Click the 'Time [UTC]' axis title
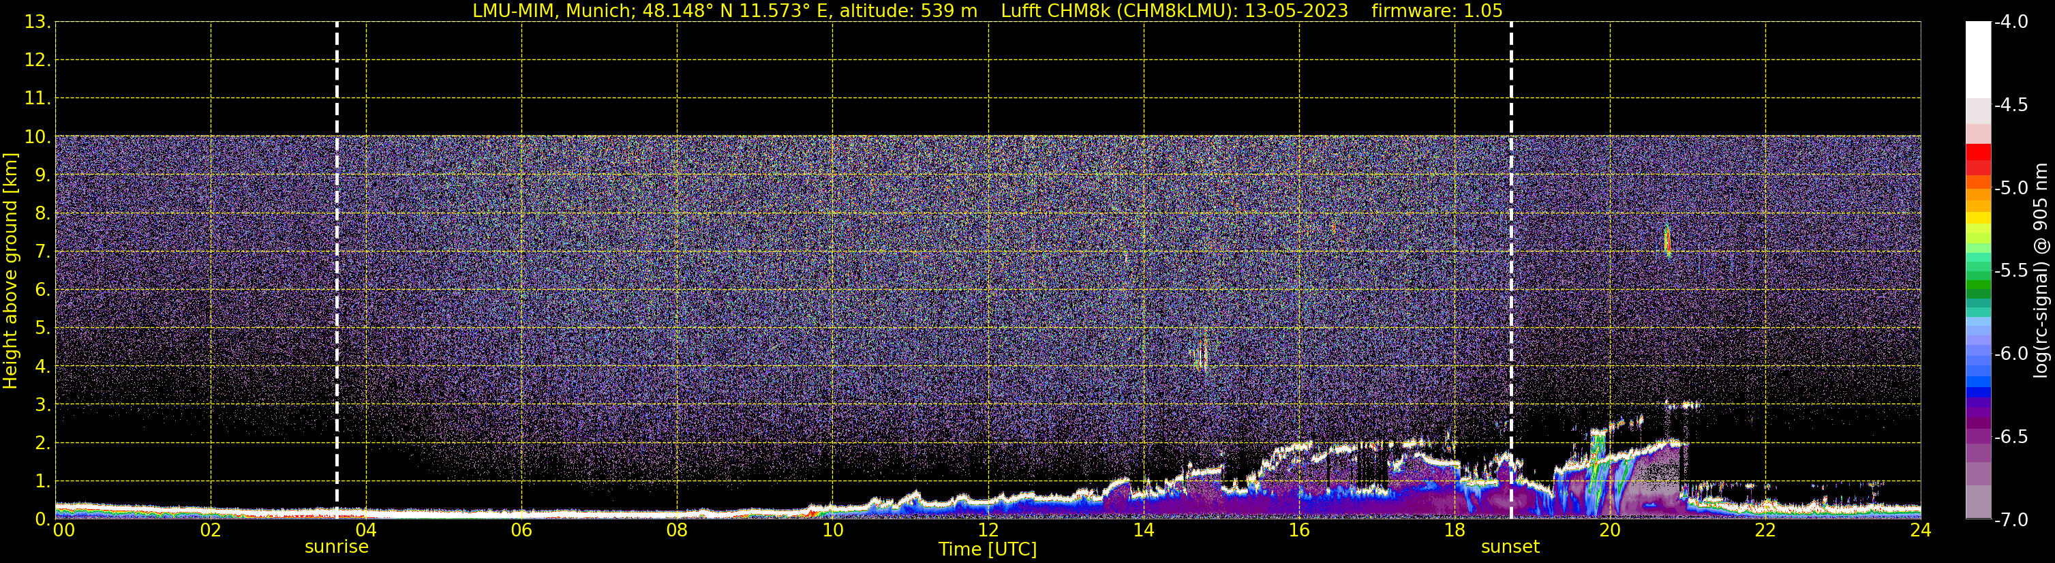Screen dimensions: 2055x563 [x=988, y=549]
